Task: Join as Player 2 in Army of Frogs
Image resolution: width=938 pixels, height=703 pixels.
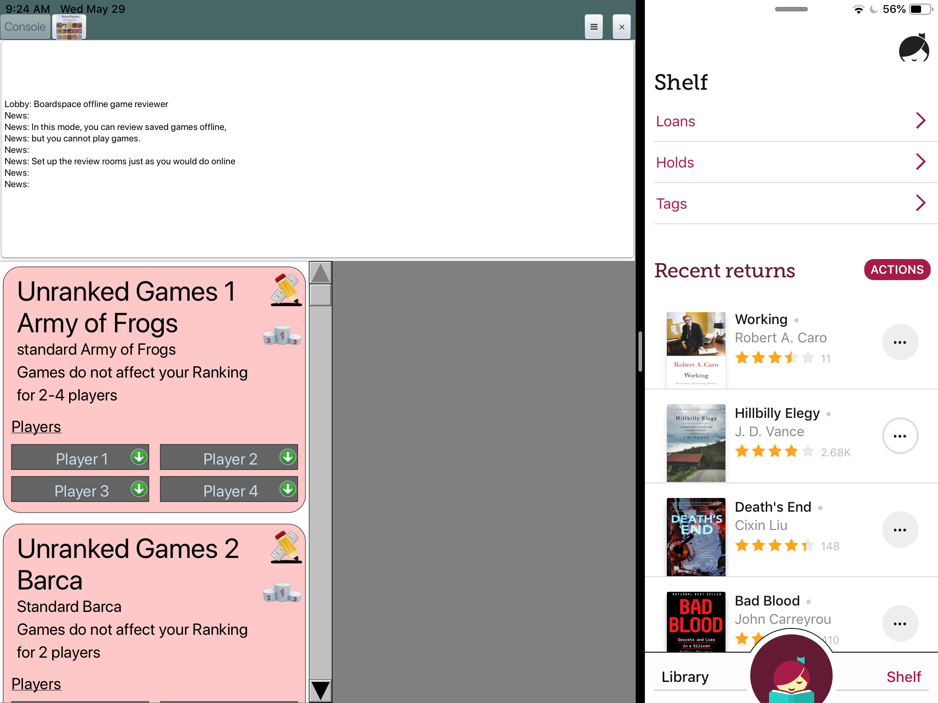Action: 229,458
